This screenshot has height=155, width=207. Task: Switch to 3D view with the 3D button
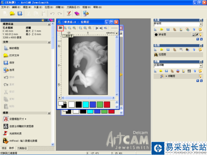[60, 28]
